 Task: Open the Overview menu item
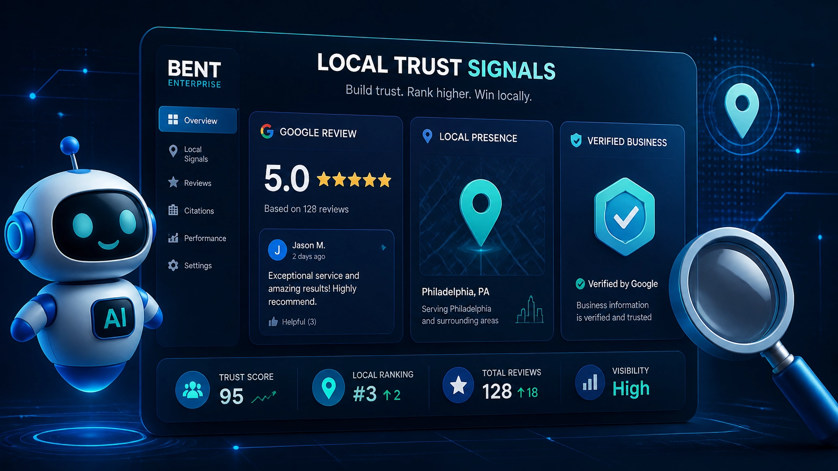[198, 120]
